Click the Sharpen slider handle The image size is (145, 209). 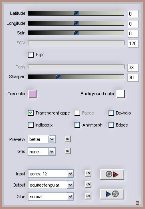pyautogui.click(x=58, y=77)
